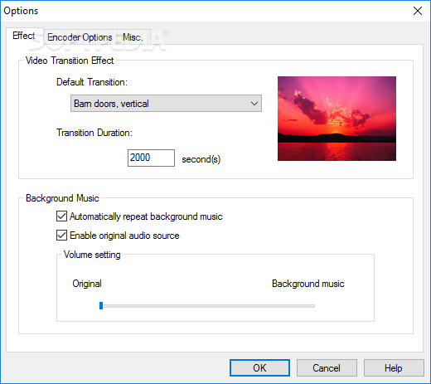
Task: Open the Misc. tab
Action: 133,37
